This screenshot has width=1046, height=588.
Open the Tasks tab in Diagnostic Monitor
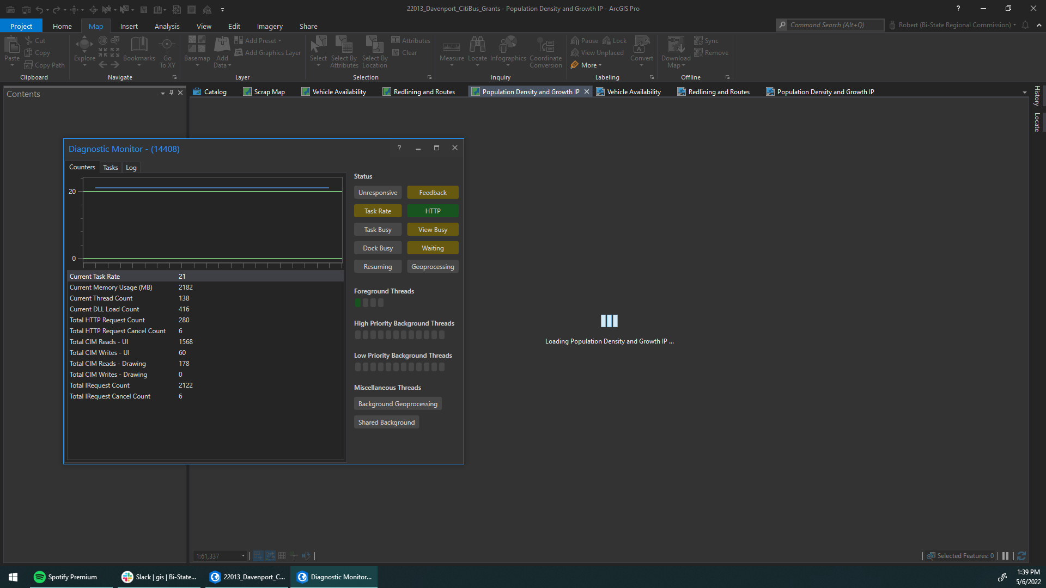(110, 167)
